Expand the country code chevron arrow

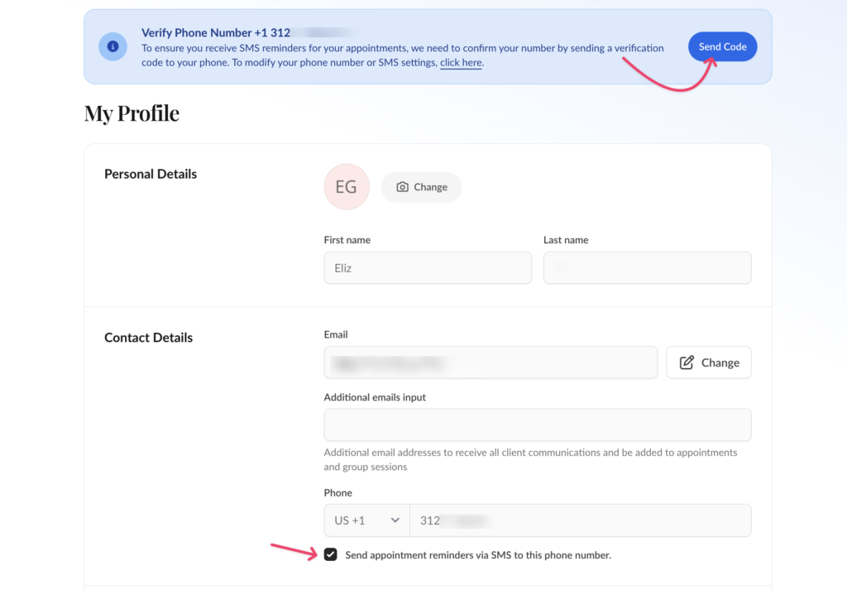pos(395,520)
